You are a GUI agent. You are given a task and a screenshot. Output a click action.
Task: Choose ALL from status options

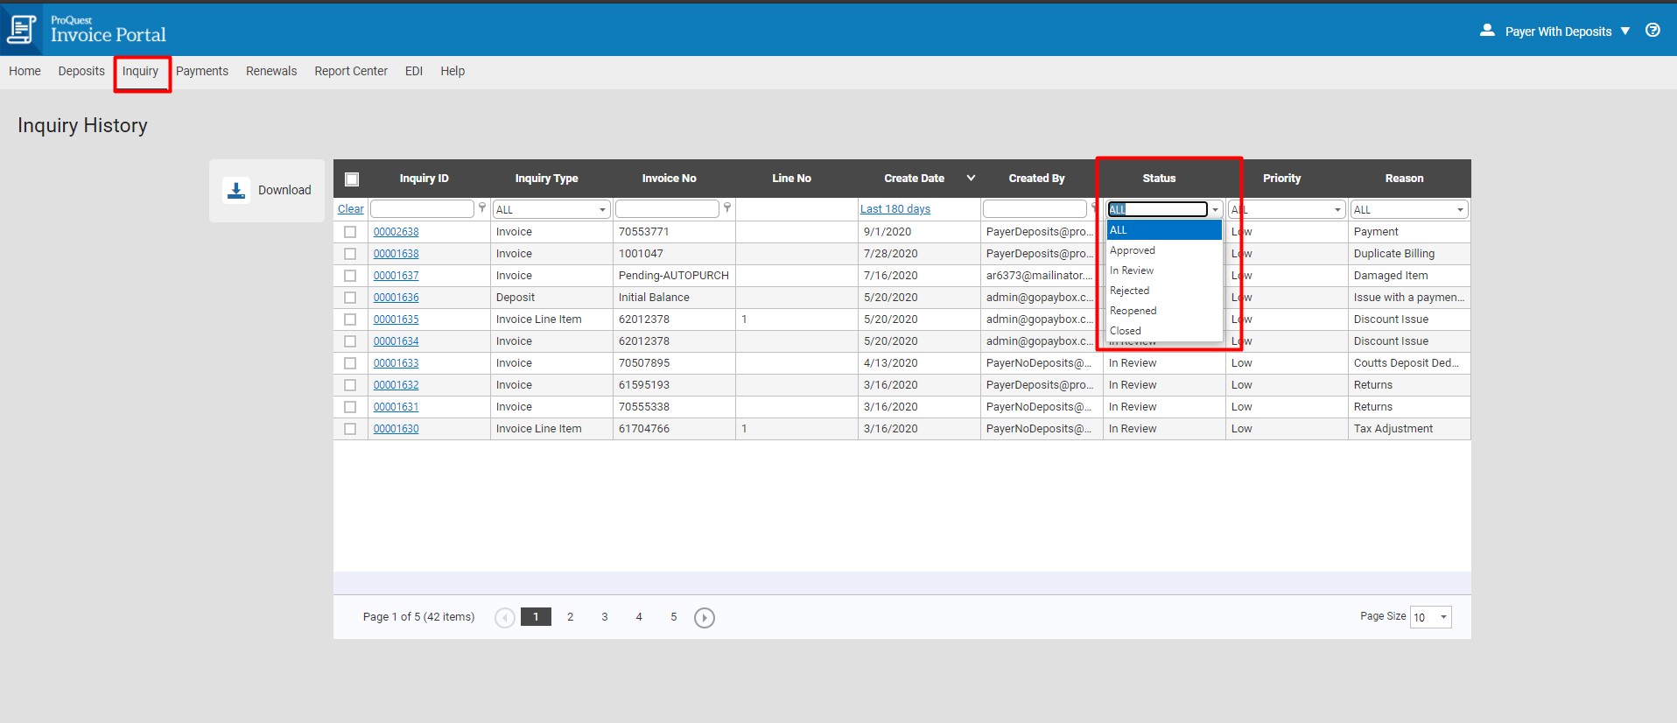click(x=1164, y=230)
